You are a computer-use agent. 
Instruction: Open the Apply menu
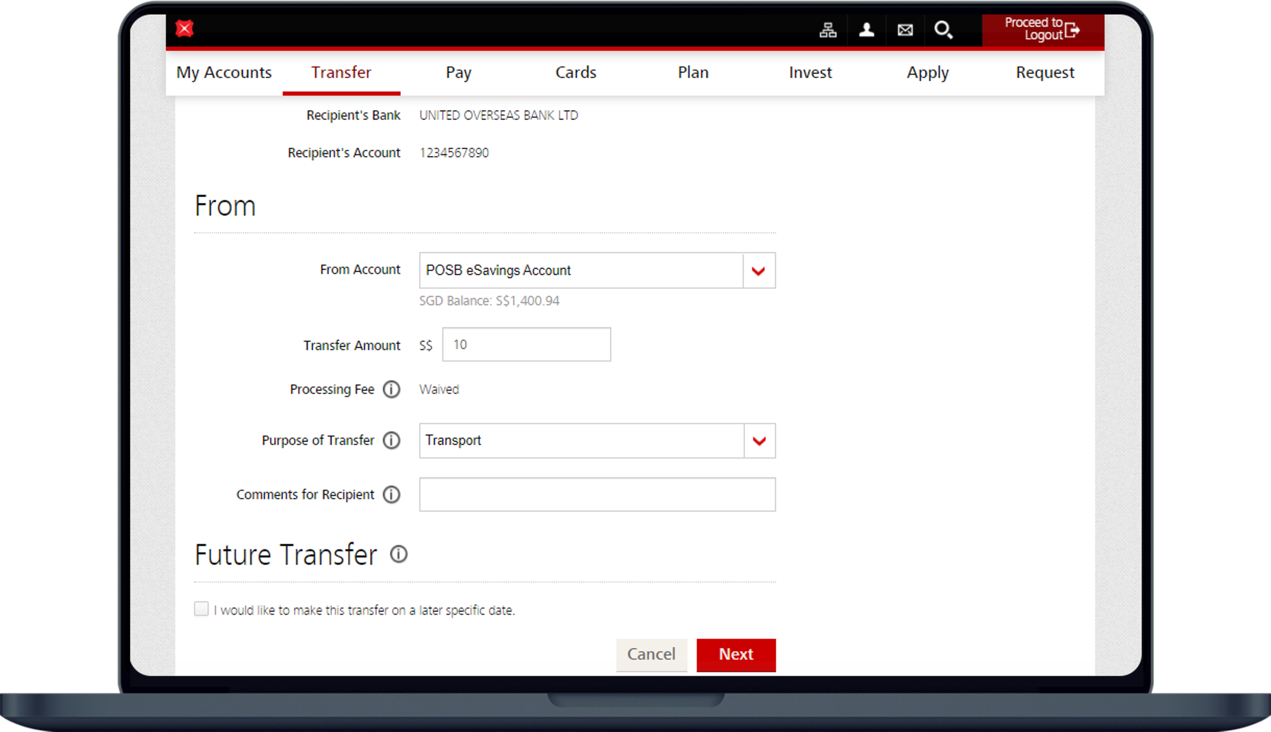[x=928, y=72]
